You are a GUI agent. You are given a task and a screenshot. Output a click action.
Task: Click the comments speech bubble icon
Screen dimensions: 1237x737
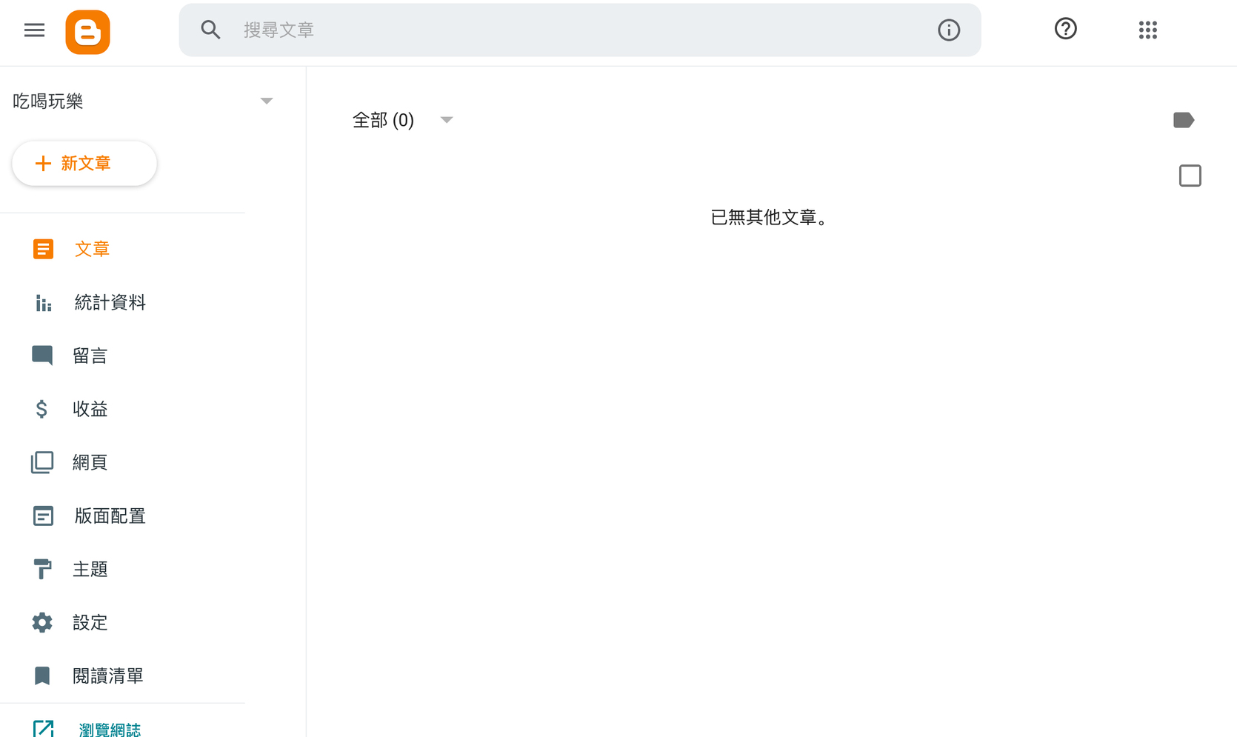coord(42,356)
